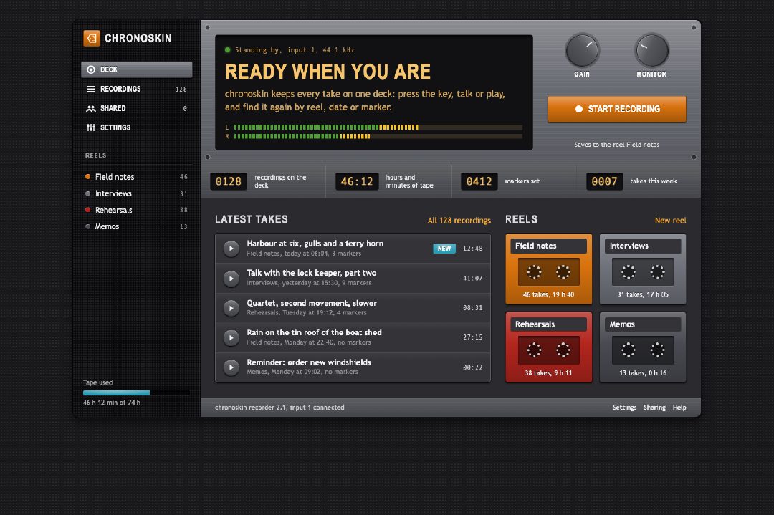Select Rehearsals in the sidebar reels list

[137, 210]
